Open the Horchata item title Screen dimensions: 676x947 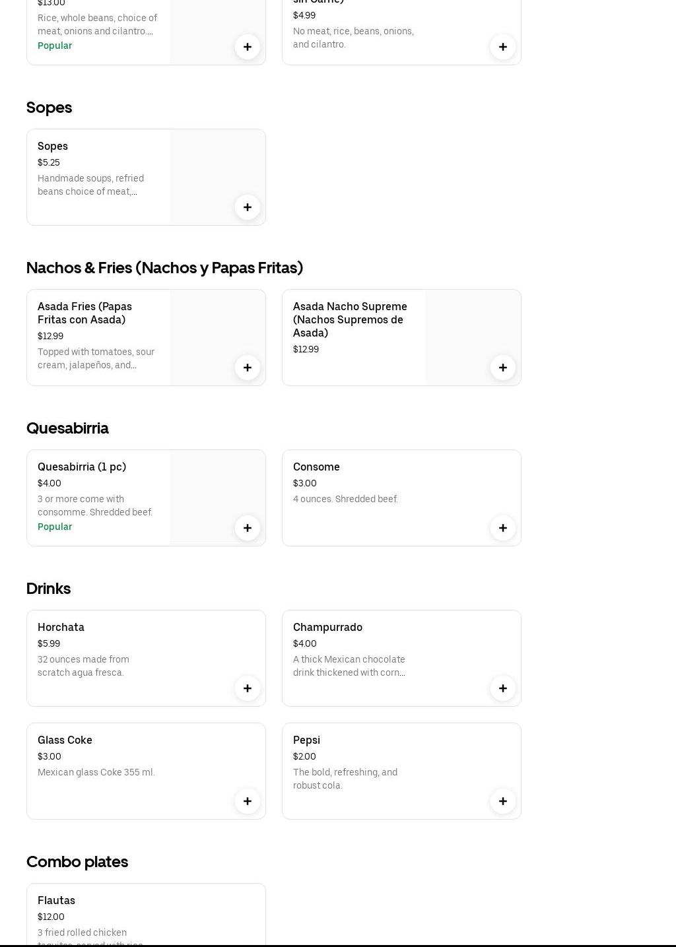[61, 628]
